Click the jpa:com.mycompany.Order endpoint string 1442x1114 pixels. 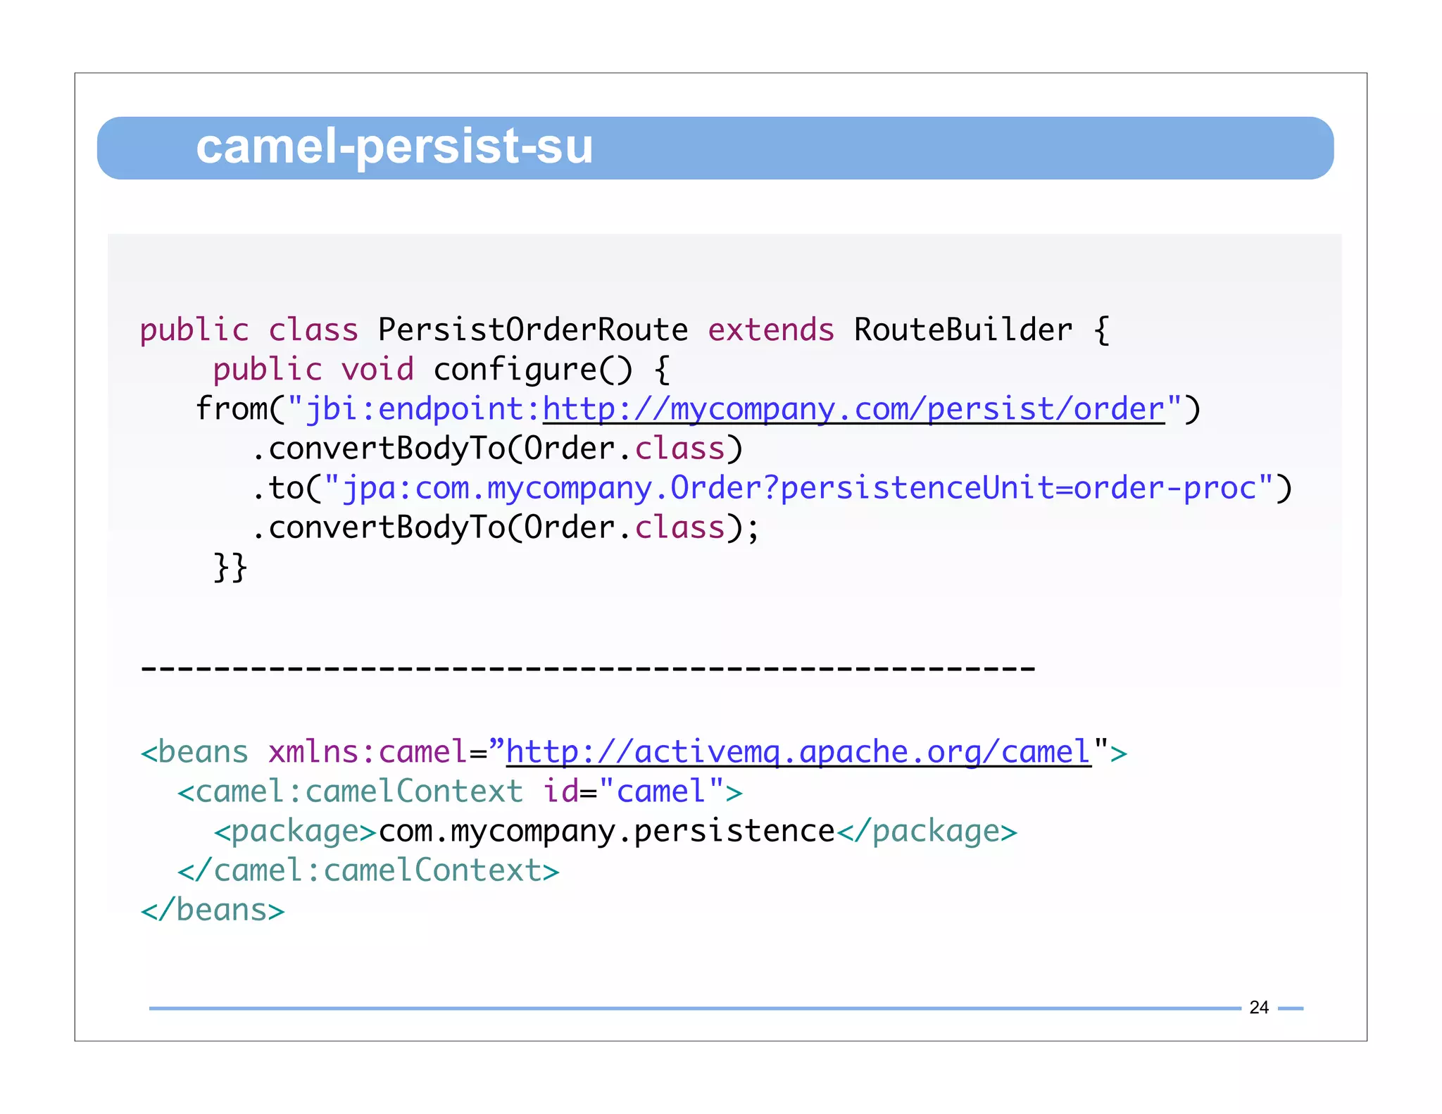[x=800, y=488]
